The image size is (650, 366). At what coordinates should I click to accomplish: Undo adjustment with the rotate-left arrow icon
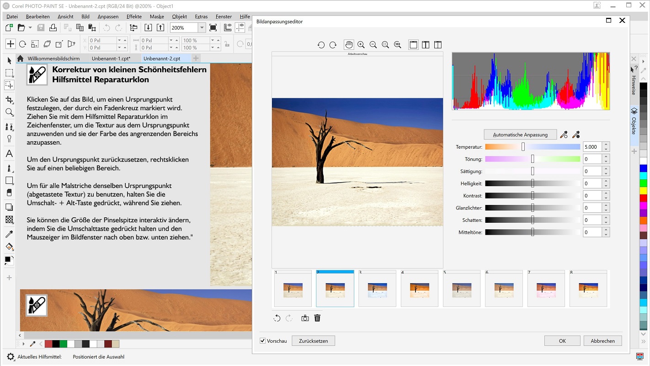click(x=277, y=318)
